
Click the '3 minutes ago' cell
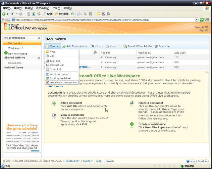coord(109,63)
